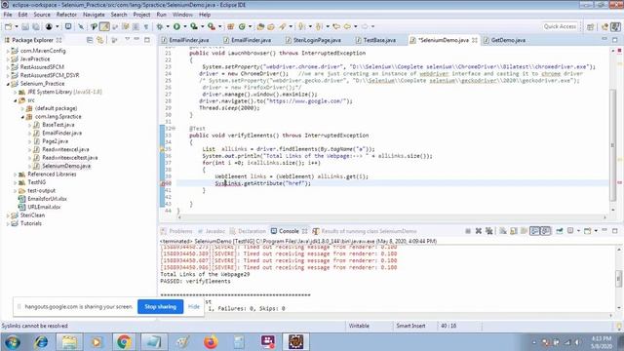Click the New Java Package icon
Image resolution: width=624 pixels, height=351 pixels.
tap(230, 26)
